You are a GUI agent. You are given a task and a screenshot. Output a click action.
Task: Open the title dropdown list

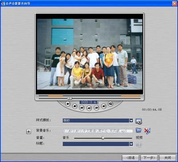coord(131,144)
